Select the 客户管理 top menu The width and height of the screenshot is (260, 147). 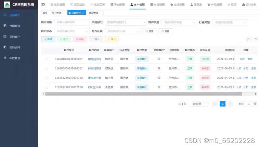click(138, 5)
